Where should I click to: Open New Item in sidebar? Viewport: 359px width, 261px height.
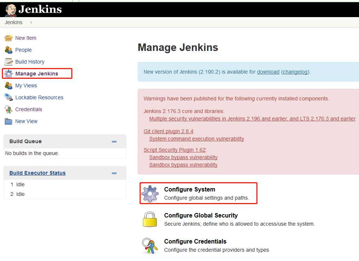(26, 38)
